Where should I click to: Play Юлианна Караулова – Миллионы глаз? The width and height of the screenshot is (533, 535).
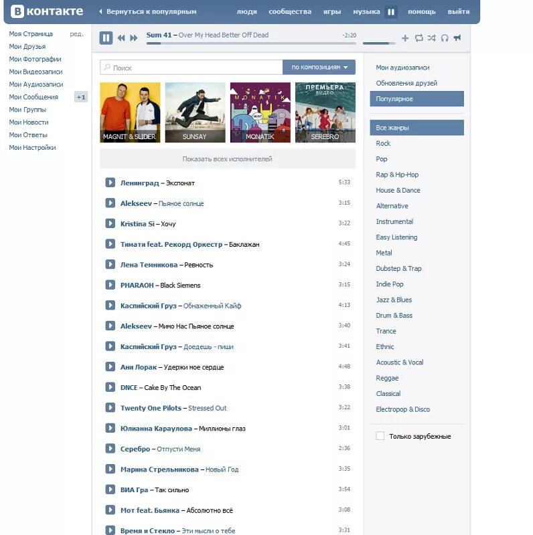point(110,428)
